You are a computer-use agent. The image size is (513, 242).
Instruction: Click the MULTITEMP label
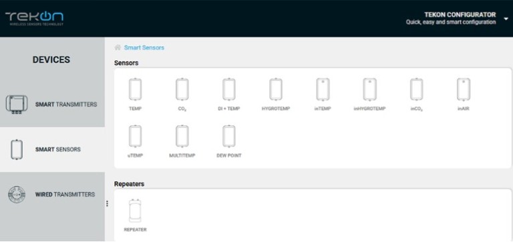[x=182, y=156]
